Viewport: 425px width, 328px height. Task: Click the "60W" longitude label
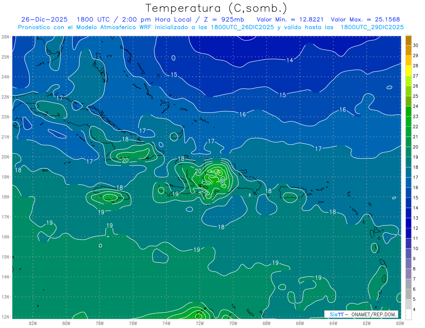[400, 323]
